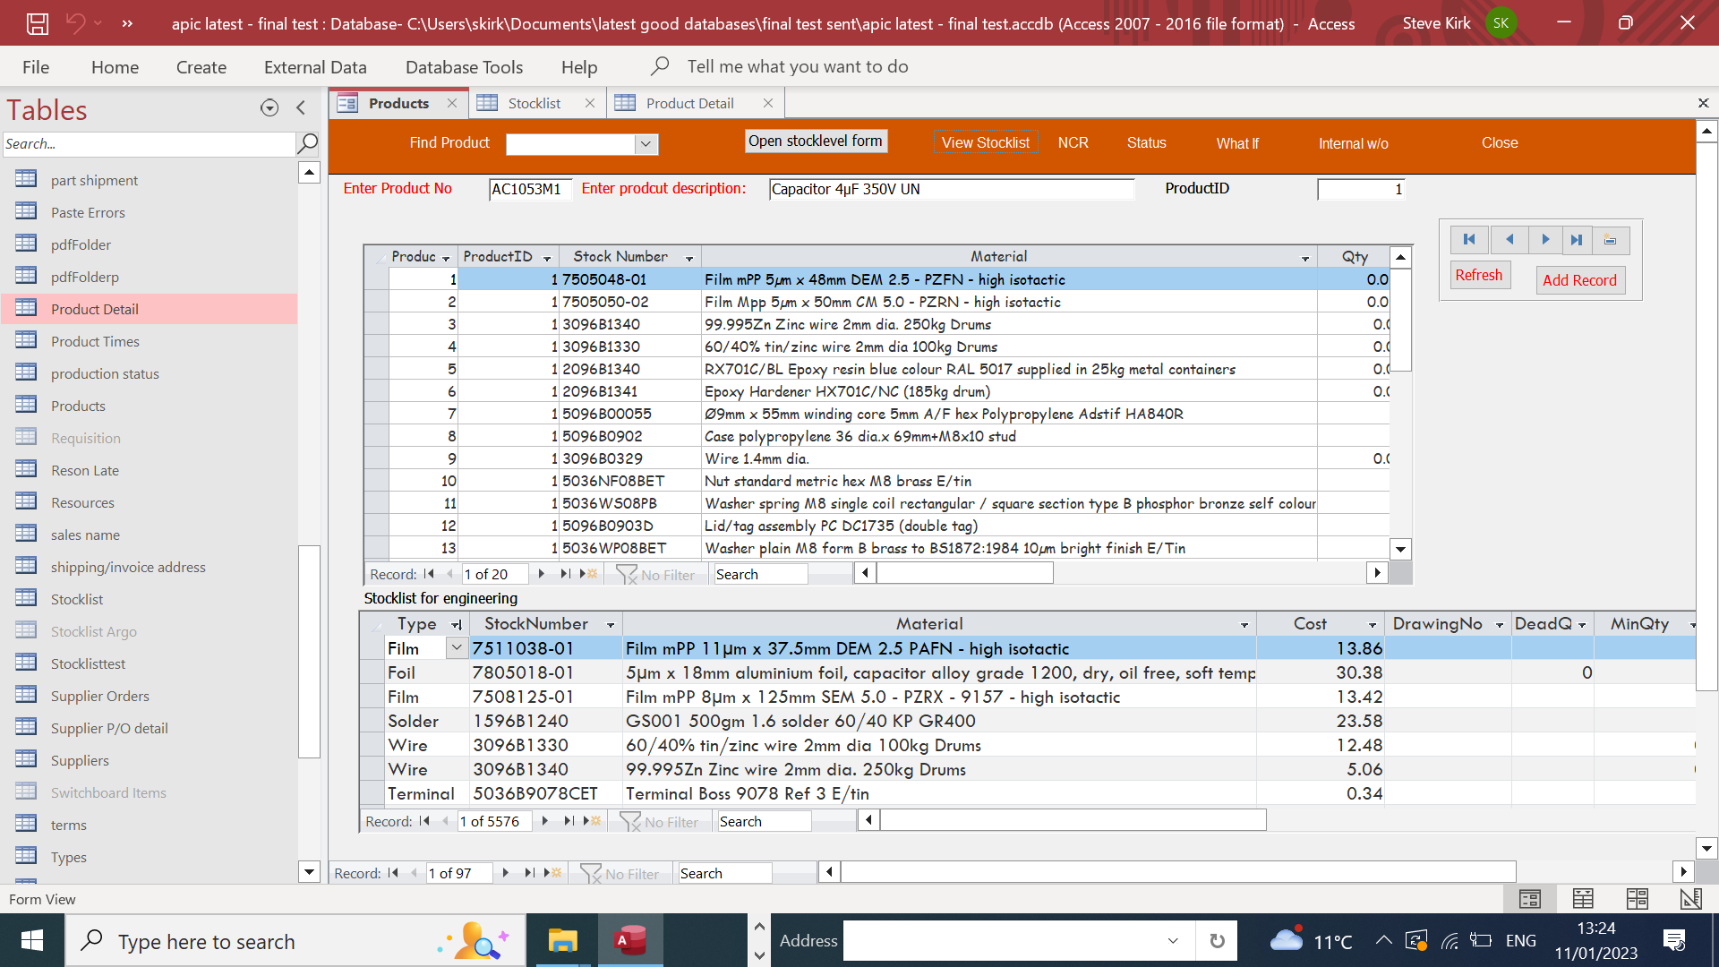Image resolution: width=1719 pixels, height=967 pixels.
Task: Open the StockNumber column filter dropdown
Action: pyautogui.click(x=611, y=625)
